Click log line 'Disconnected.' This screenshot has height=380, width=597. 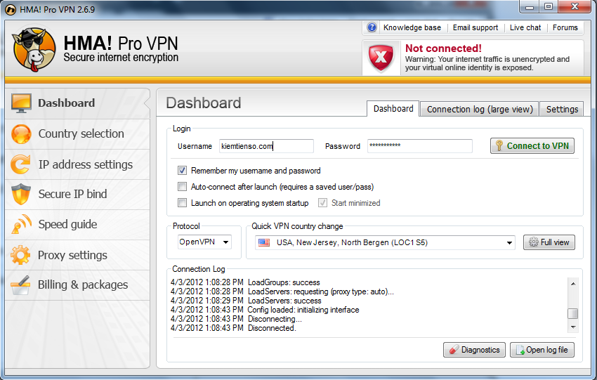pos(272,328)
